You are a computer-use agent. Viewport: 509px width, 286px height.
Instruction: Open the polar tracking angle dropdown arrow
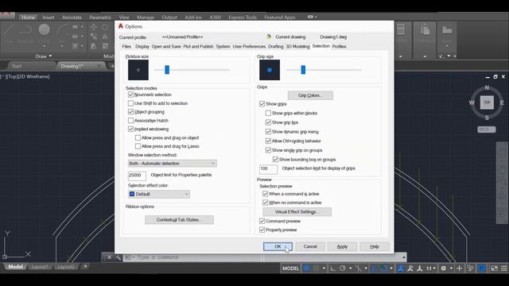coord(350,269)
